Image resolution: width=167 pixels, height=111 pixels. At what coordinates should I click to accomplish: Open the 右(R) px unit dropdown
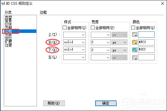(120, 42)
